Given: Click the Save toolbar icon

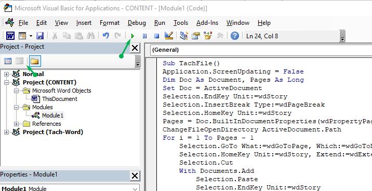Looking at the screenshot, I should point(40,36).
